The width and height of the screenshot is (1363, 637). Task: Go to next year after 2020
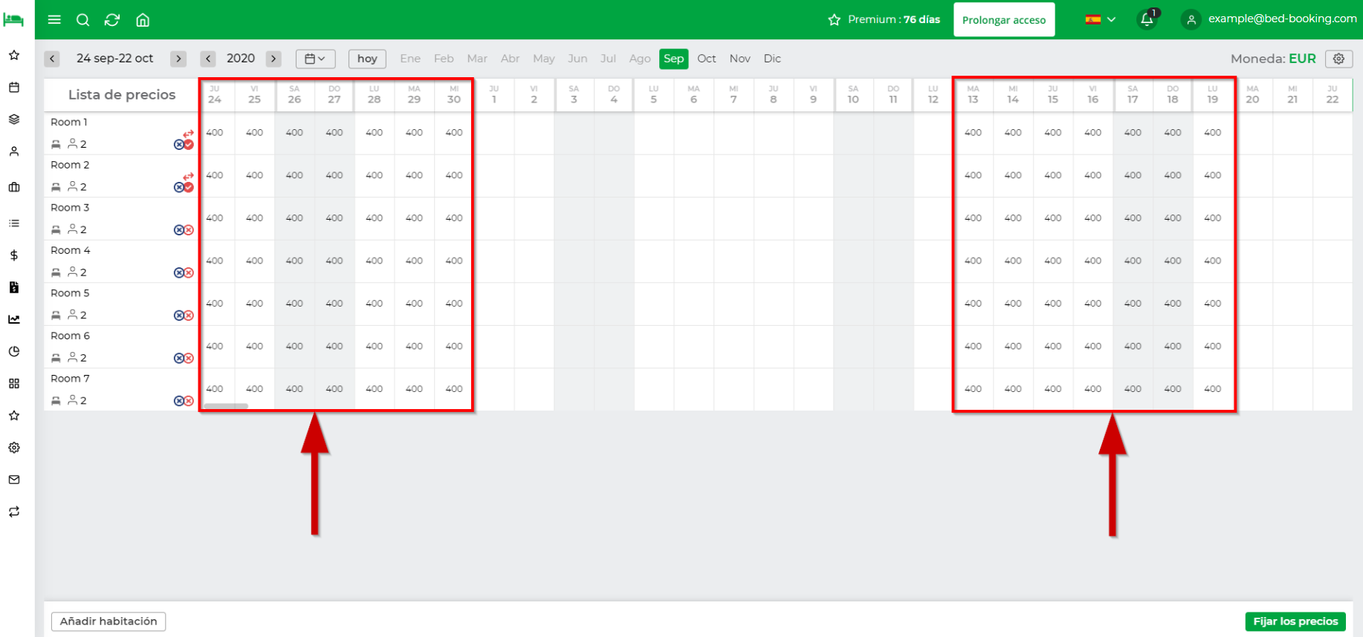pyautogui.click(x=273, y=59)
